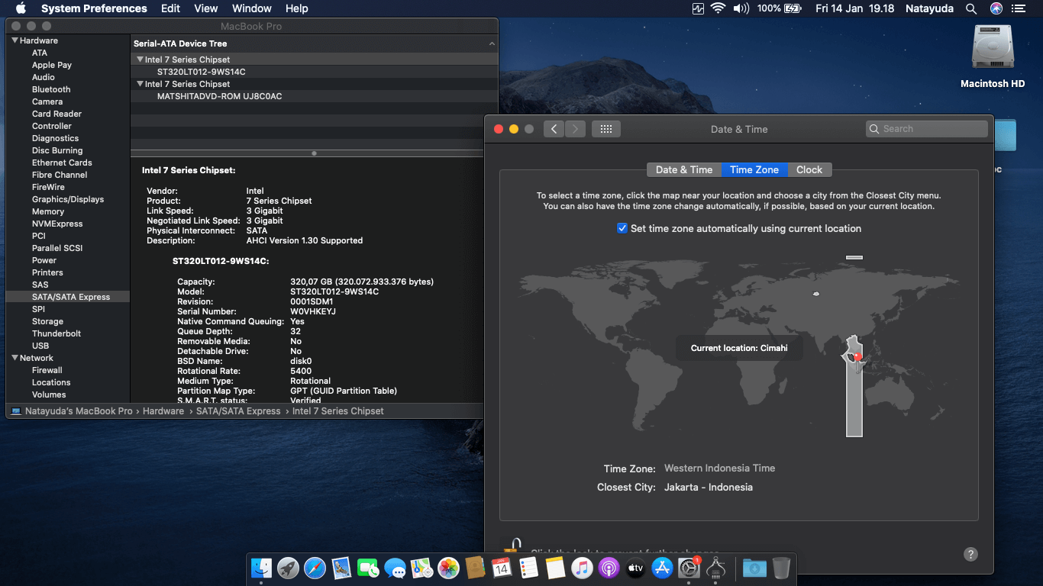Collapse the Network section in sidebar
1043x586 pixels.
[15, 358]
